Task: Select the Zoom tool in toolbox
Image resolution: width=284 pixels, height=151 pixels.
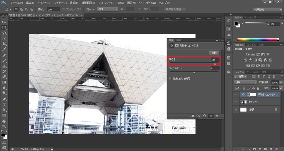Action: (4, 127)
